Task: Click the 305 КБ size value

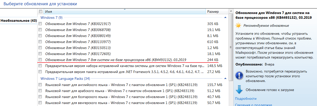Action: 213,24
